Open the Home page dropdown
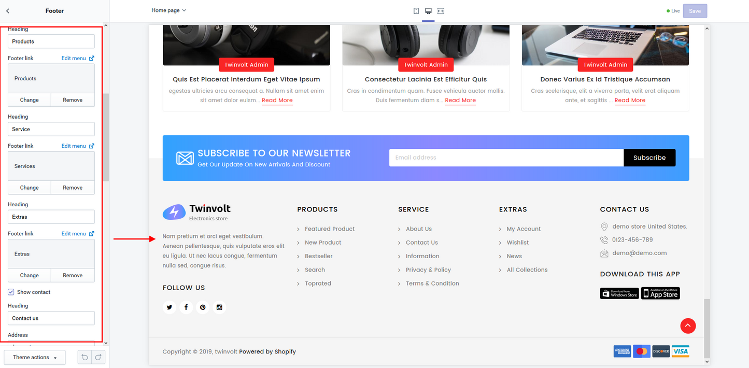 tap(169, 10)
